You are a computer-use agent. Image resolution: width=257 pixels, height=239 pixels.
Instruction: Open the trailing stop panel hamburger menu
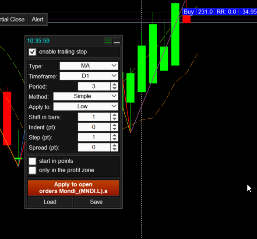point(108,41)
